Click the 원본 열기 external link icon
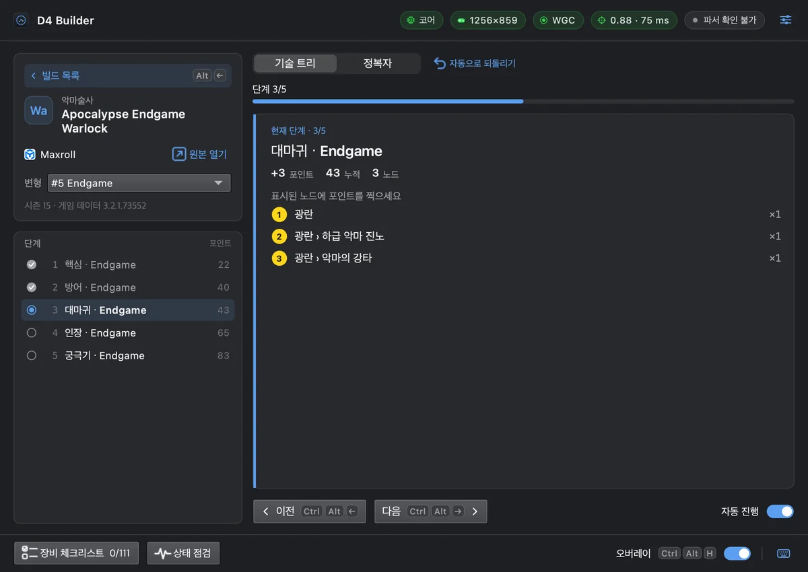 point(179,154)
